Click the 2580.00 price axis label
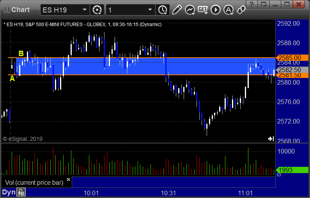The width and height of the screenshot is (310, 198). tap(289, 82)
